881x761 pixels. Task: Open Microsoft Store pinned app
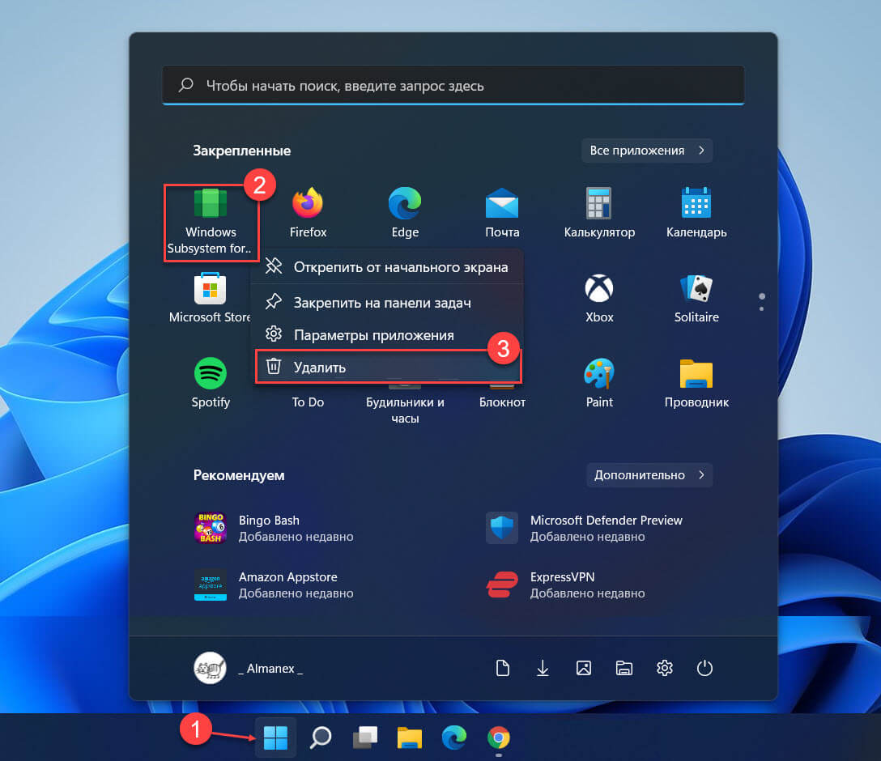click(x=210, y=299)
